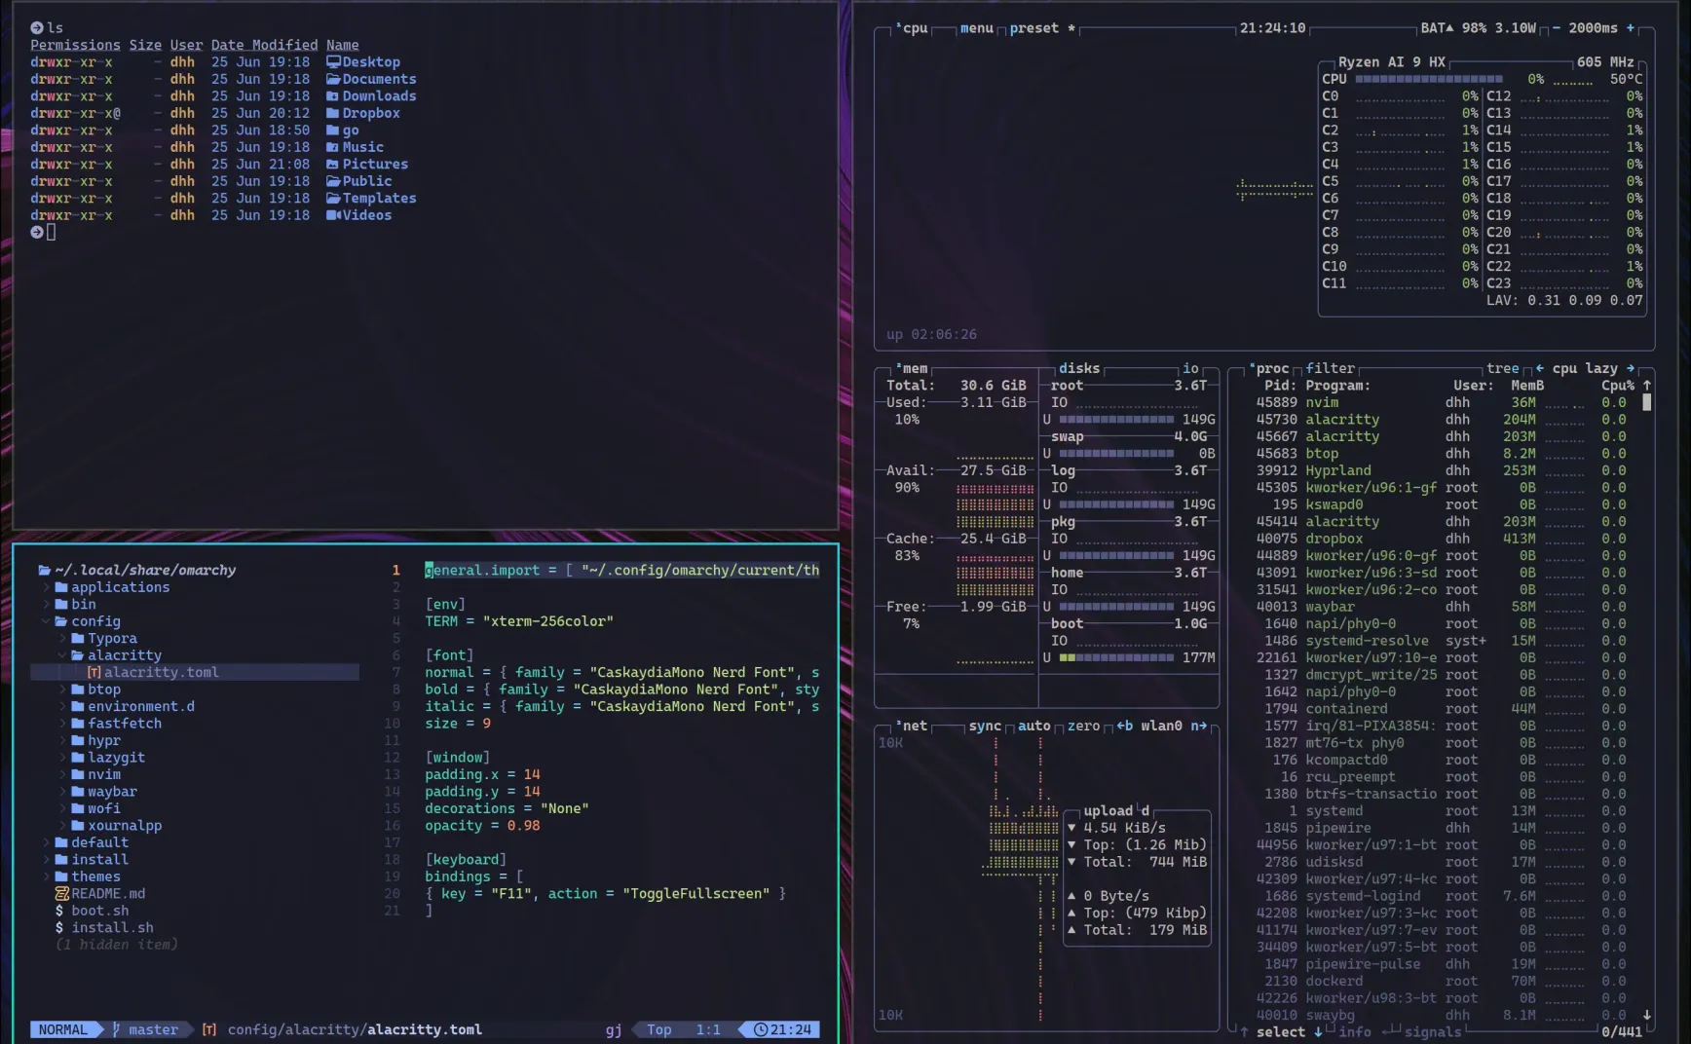This screenshot has width=1691, height=1044.
Task: Expand the applications folder in file tree
Action: [x=46, y=587]
